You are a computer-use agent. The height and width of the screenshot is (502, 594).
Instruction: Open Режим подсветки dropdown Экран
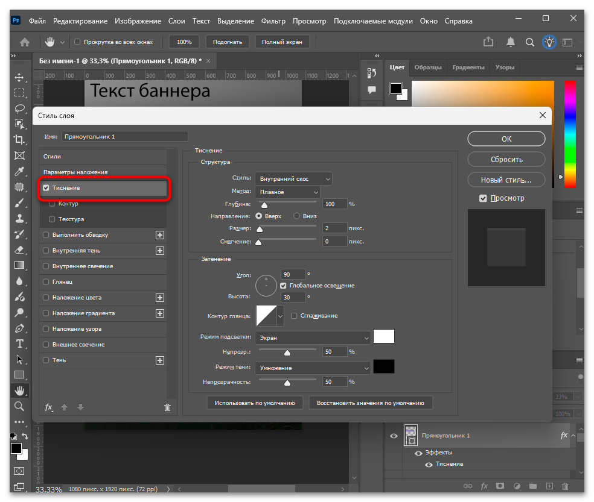(x=313, y=338)
